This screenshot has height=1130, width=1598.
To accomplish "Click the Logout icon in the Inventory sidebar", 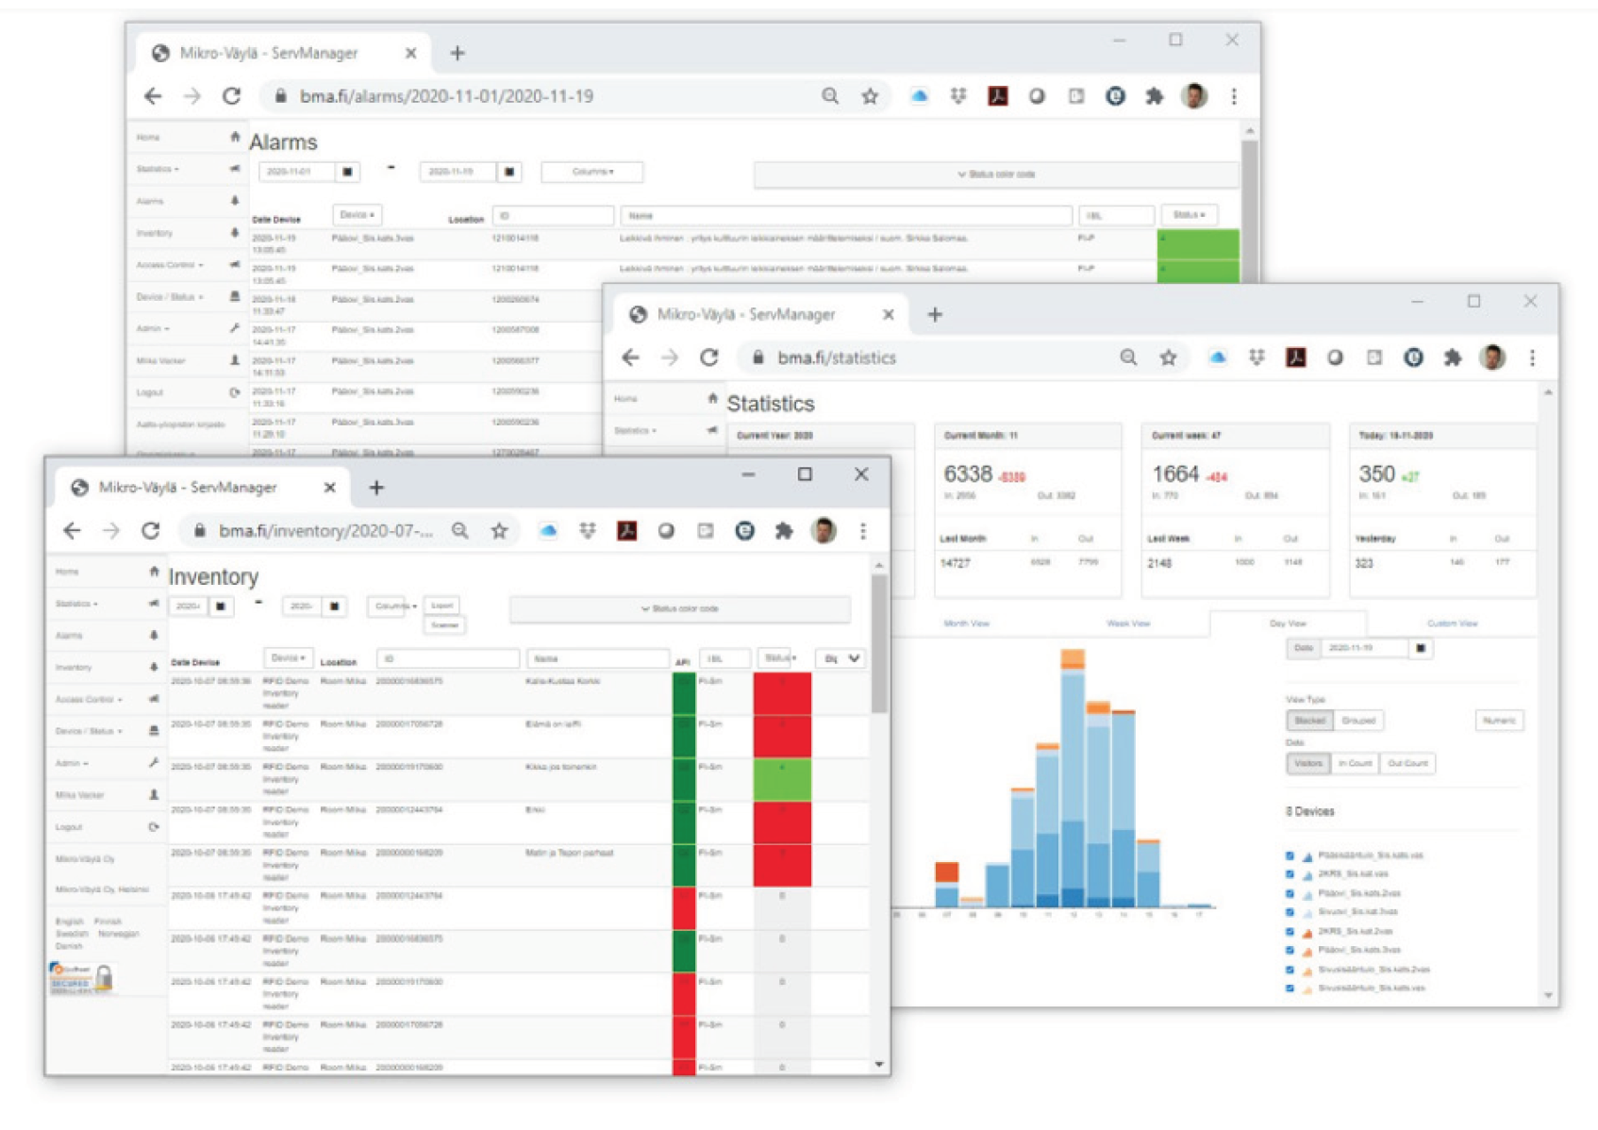I will point(154,827).
